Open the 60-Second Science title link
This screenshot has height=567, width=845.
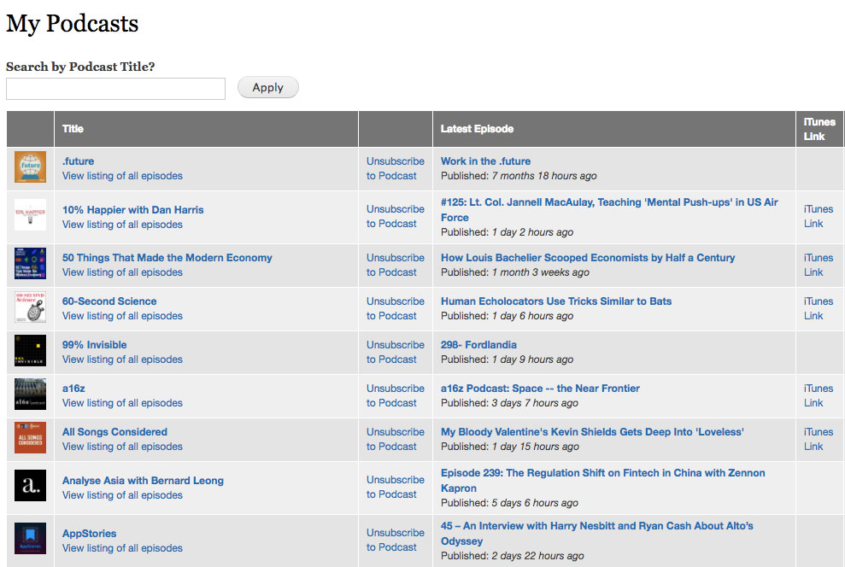(x=109, y=301)
